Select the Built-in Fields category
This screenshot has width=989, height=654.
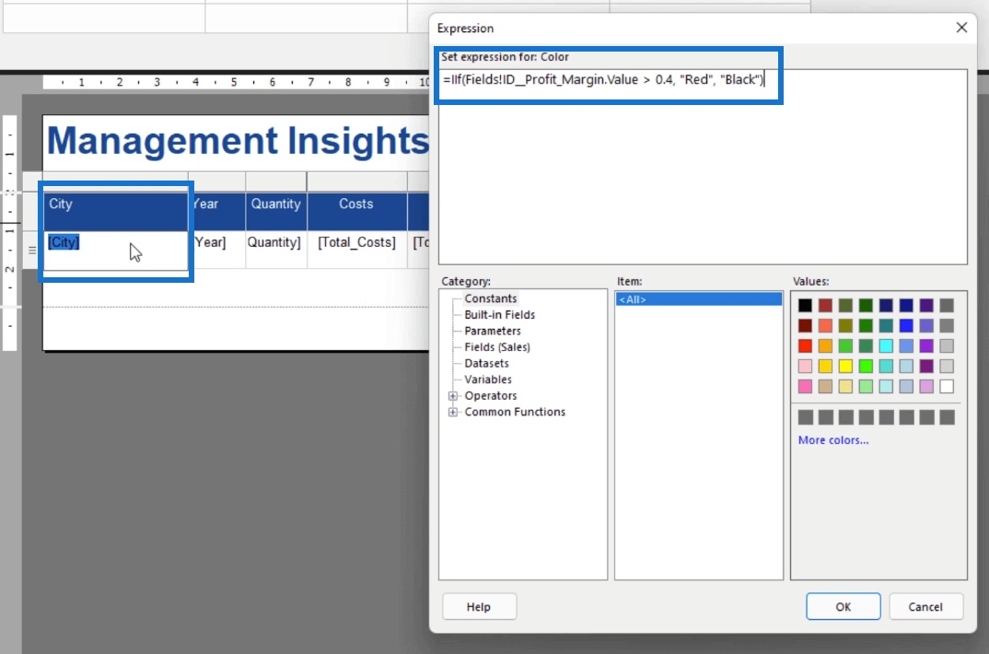tap(499, 315)
